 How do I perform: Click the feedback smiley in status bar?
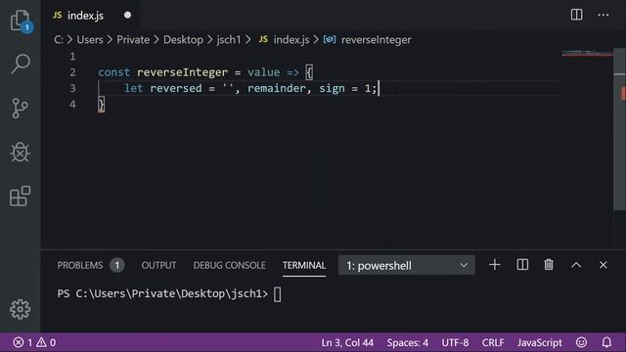point(581,342)
